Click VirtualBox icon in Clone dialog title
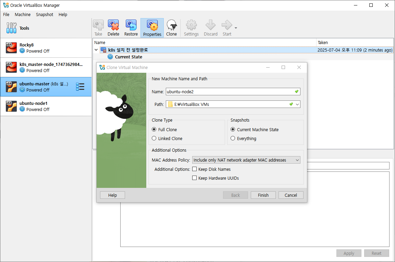 (102, 67)
